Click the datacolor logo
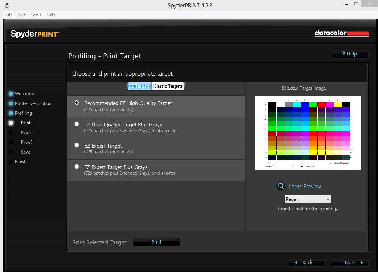The width and height of the screenshot is (378, 272). pyautogui.click(x=342, y=33)
